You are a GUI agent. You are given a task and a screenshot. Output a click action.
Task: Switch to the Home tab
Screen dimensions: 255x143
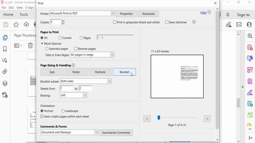(x=8, y=15)
